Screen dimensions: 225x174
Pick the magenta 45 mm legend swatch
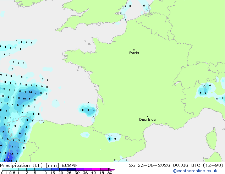104,169
